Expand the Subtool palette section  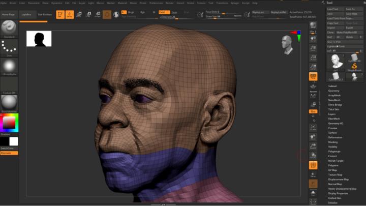pos(333,86)
